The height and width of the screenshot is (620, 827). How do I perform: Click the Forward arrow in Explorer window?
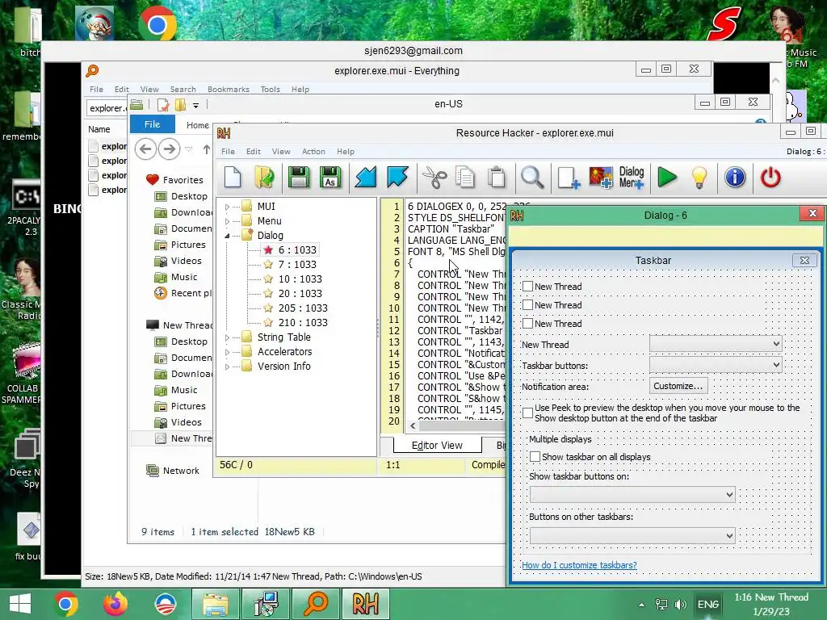(169, 149)
